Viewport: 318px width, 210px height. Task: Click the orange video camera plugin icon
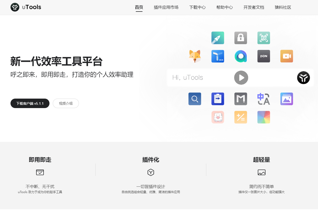click(287, 56)
